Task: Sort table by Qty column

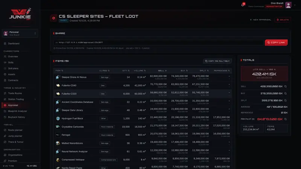Action: tap(126, 71)
